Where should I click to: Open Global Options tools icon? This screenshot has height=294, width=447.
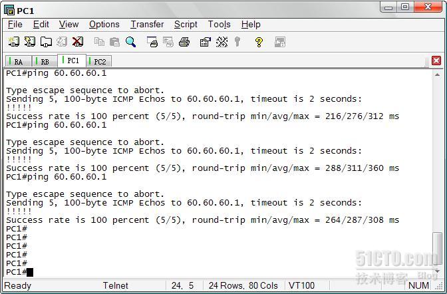point(222,42)
